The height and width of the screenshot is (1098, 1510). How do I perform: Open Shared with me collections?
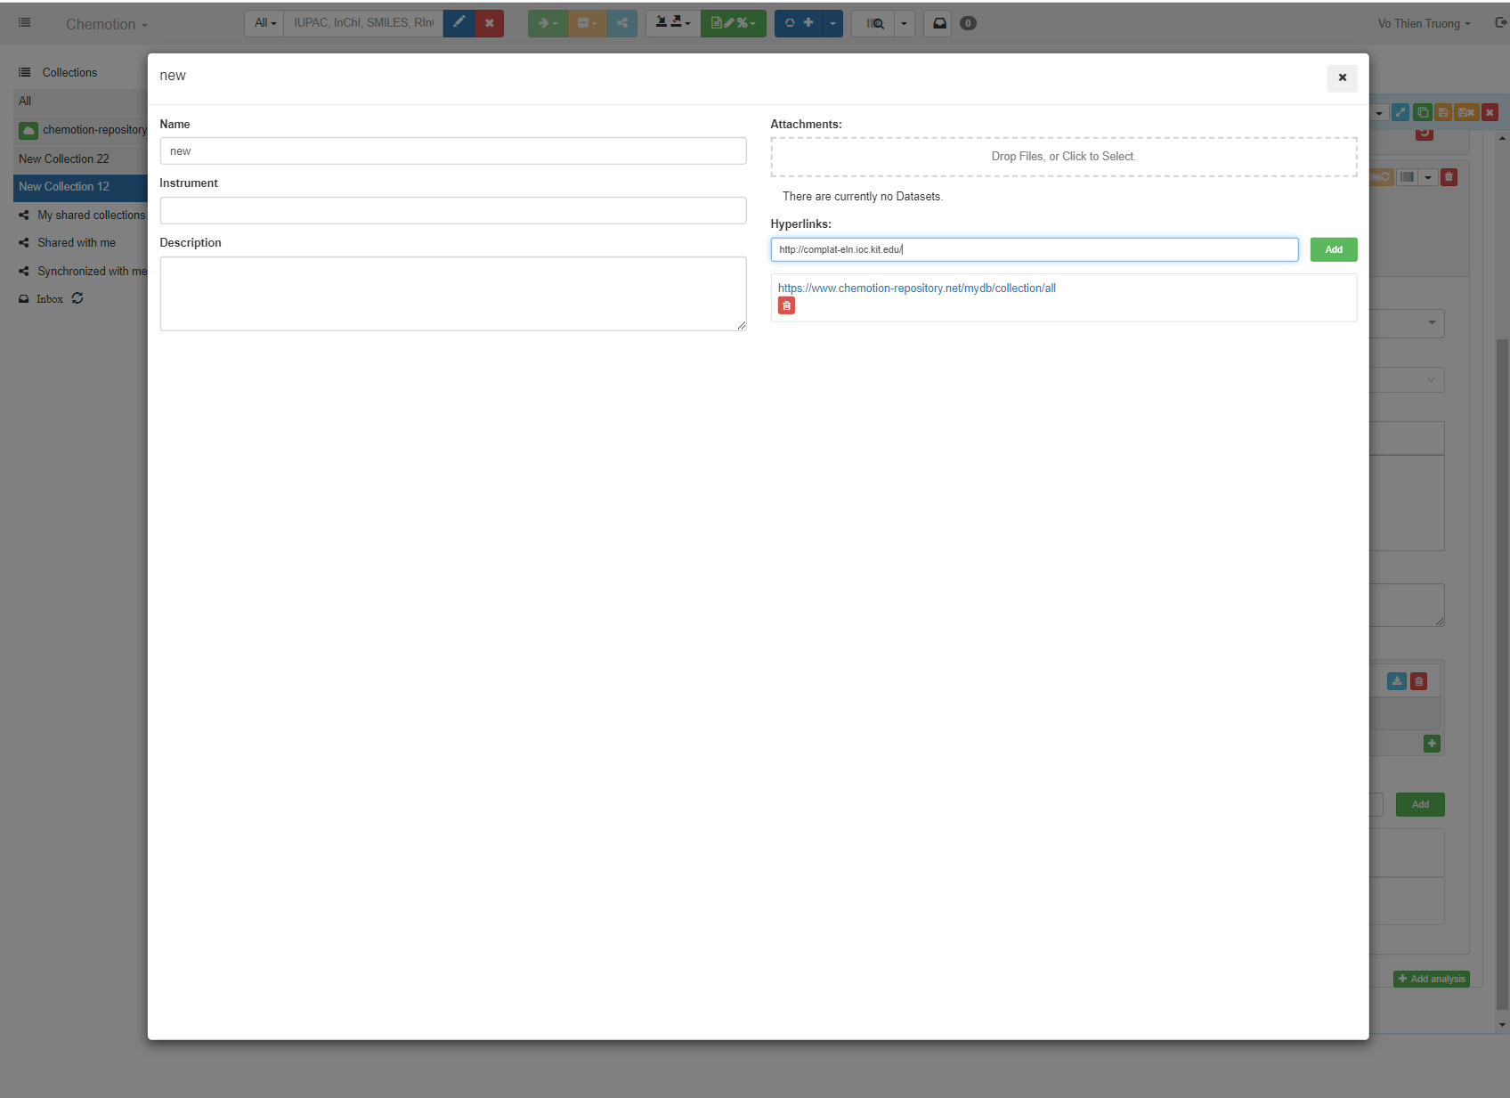point(77,242)
